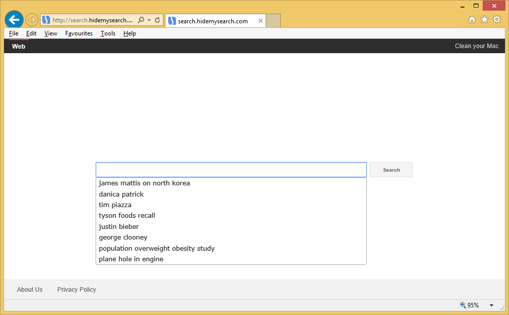Open the Privacy Policy link
This screenshot has height=315, width=509.
[x=76, y=290]
